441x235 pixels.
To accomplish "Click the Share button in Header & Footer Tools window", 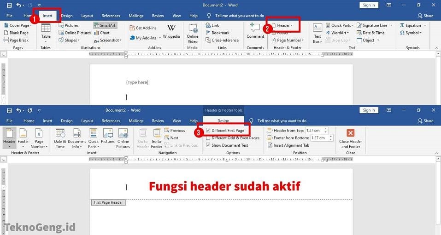I will (x=425, y=121).
